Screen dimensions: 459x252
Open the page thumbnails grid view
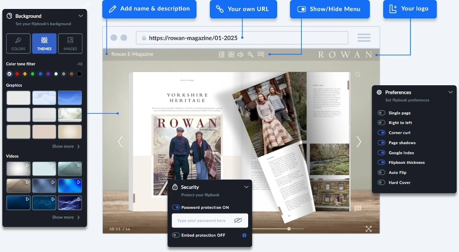click(x=231, y=54)
